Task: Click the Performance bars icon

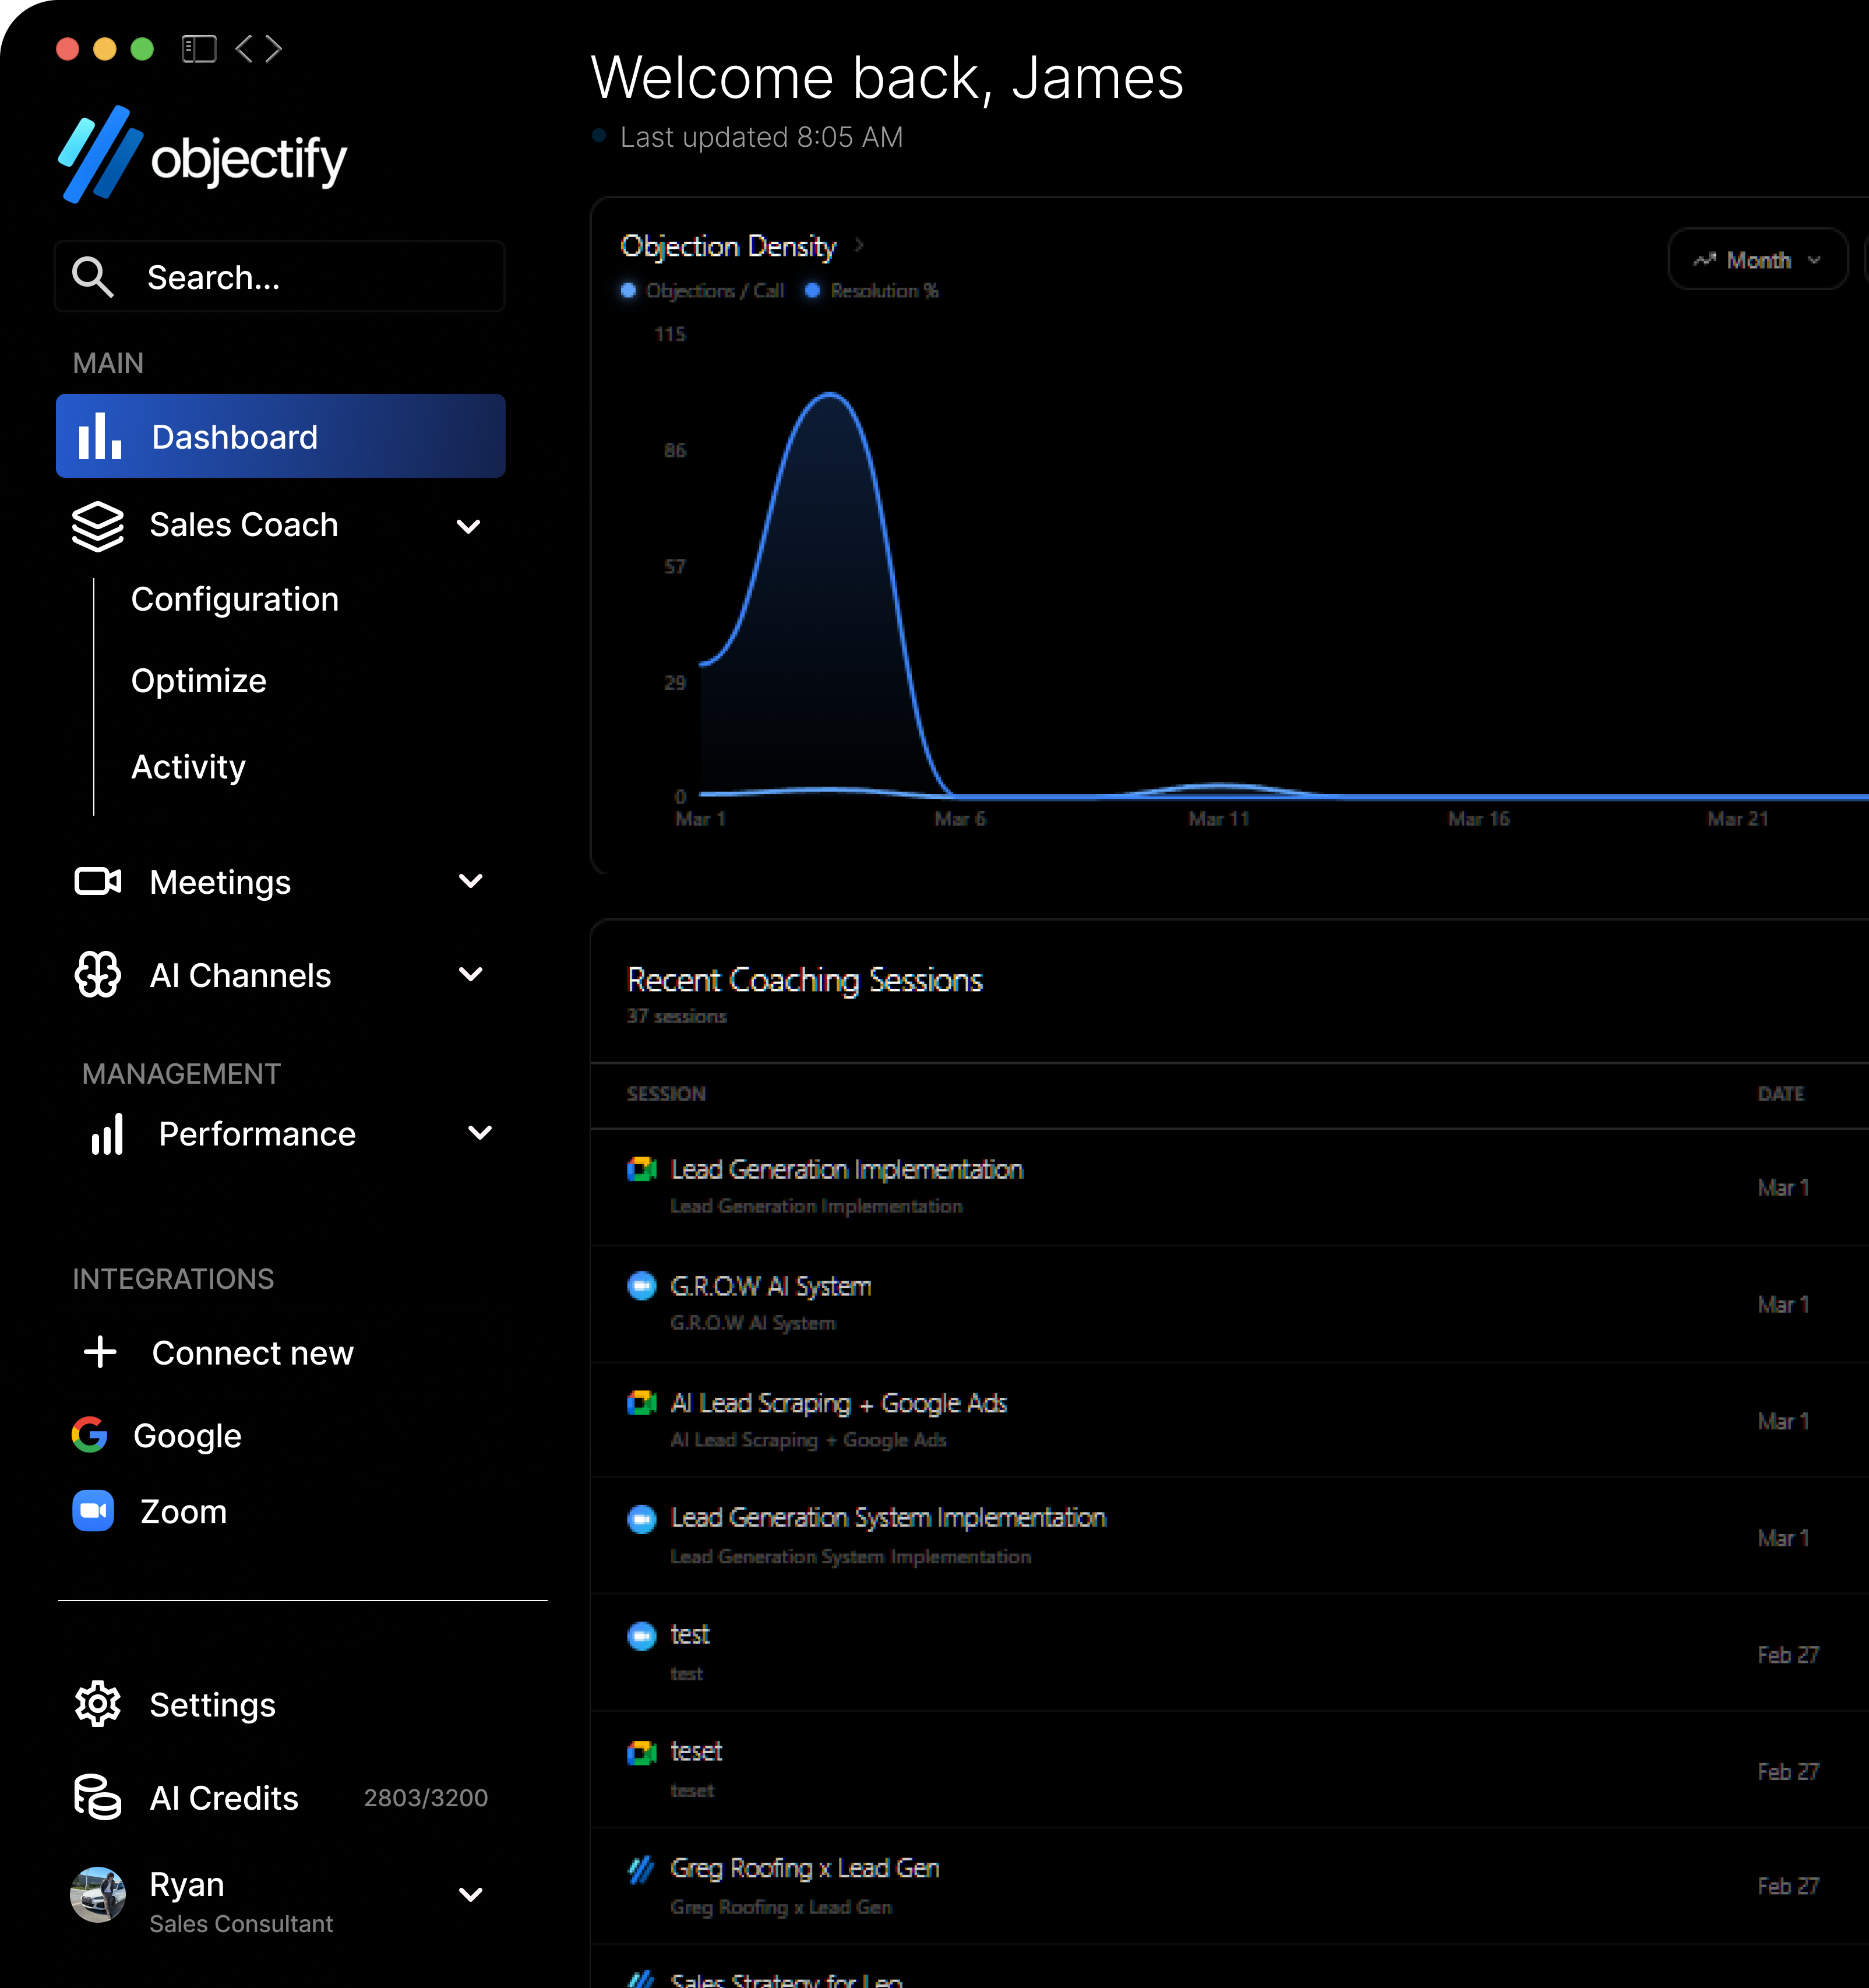Action: pos(107,1134)
